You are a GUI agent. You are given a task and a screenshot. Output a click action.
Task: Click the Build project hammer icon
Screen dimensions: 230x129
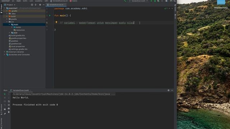(125, 1)
